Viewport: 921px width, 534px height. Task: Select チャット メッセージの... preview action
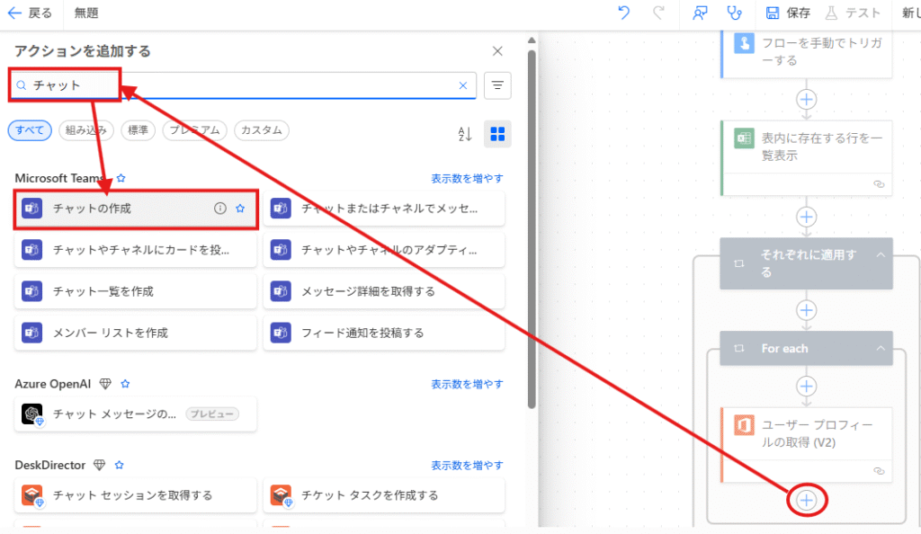tap(136, 414)
